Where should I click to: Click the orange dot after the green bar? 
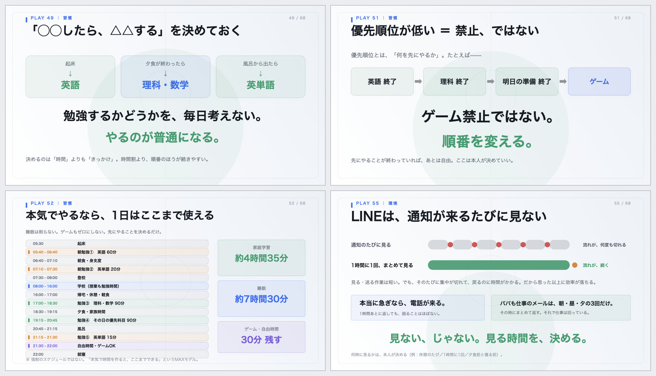tap(575, 265)
